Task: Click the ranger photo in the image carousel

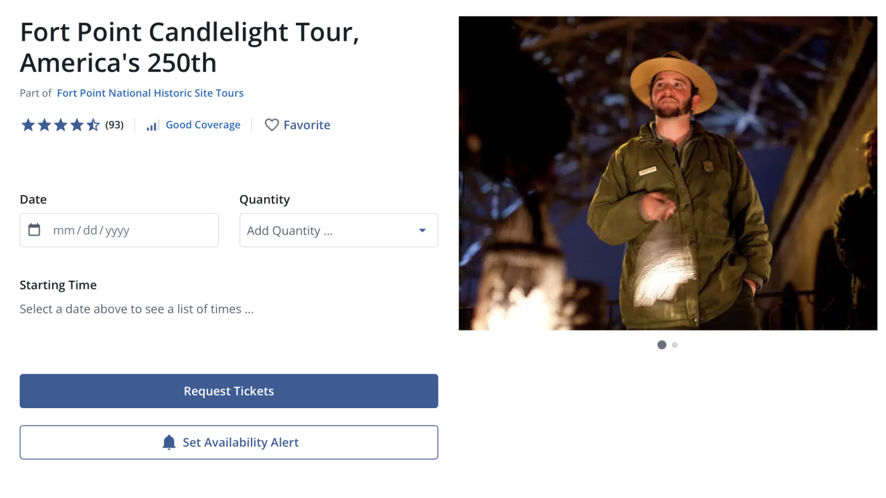Action: (x=668, y=173)
